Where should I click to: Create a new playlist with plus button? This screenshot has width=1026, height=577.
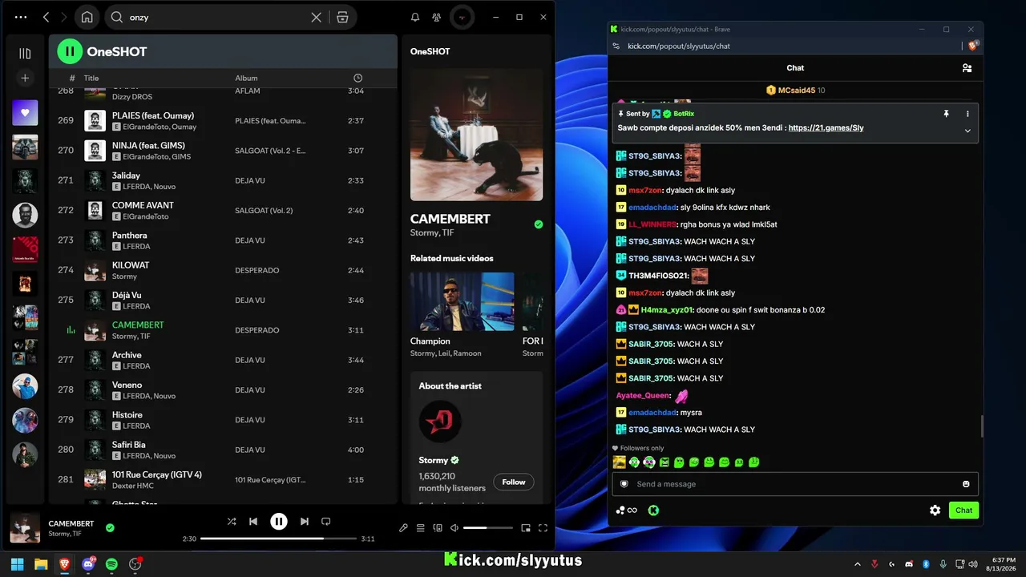[x=25, y=78]
